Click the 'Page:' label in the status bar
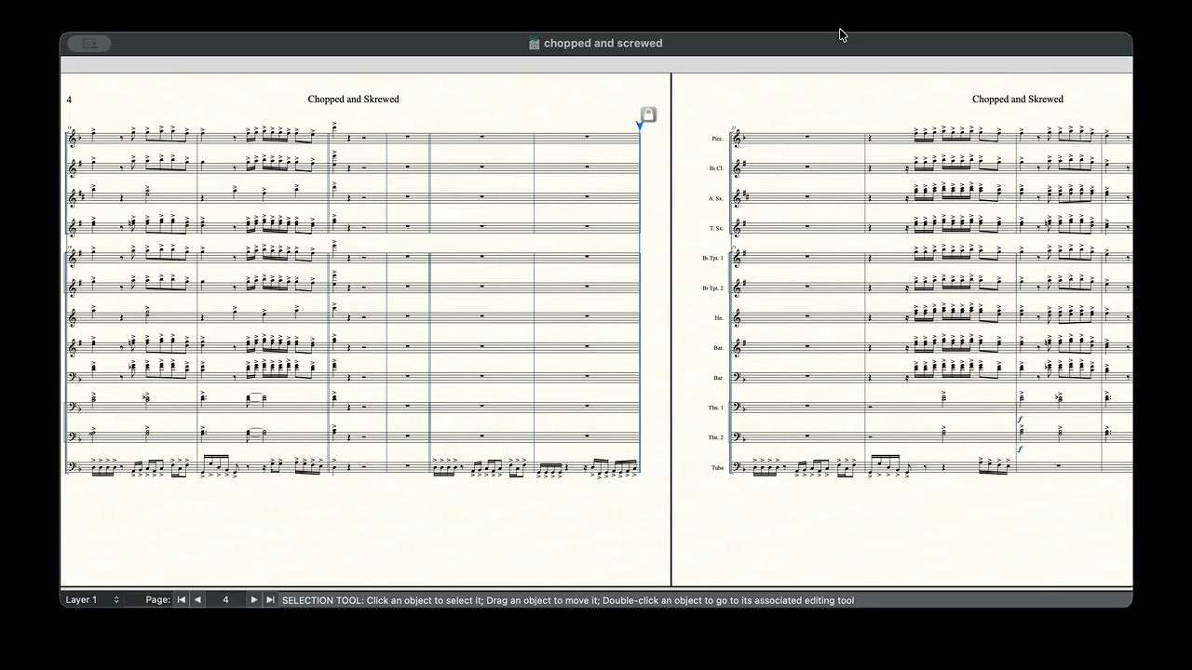Viewport: 1192px width, 670px height. click(158, 600)
